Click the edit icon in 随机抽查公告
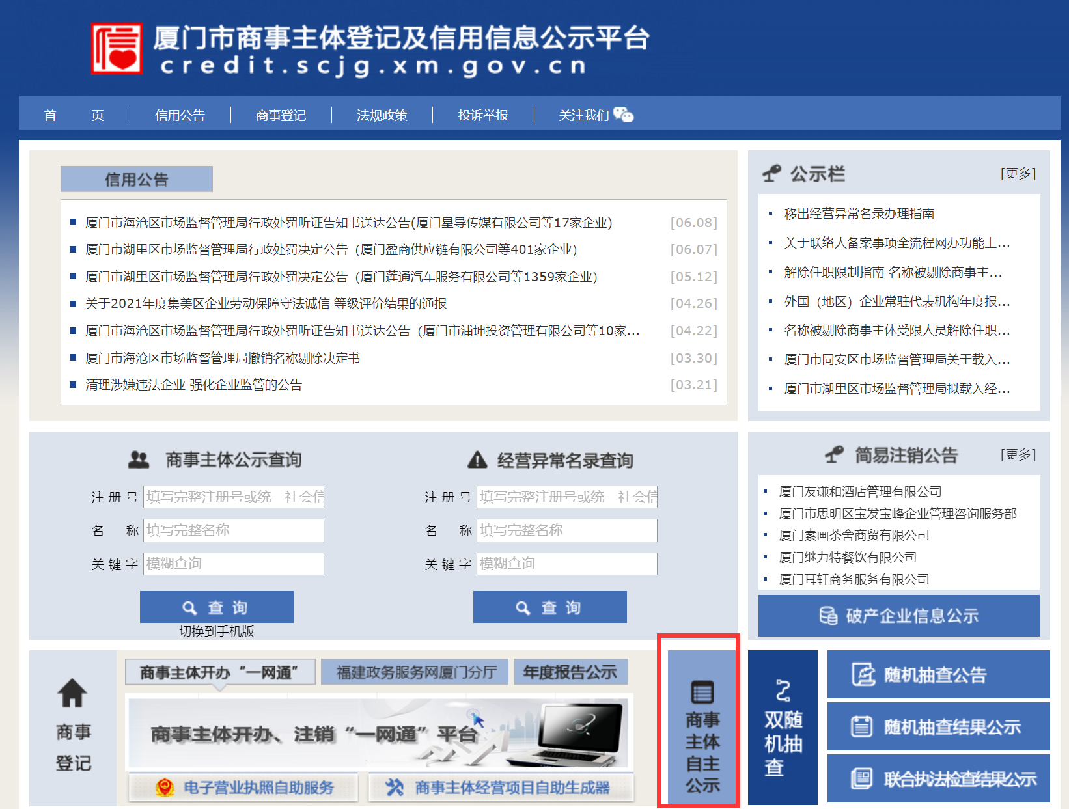1069x809 pixels. tap(864, 674)
